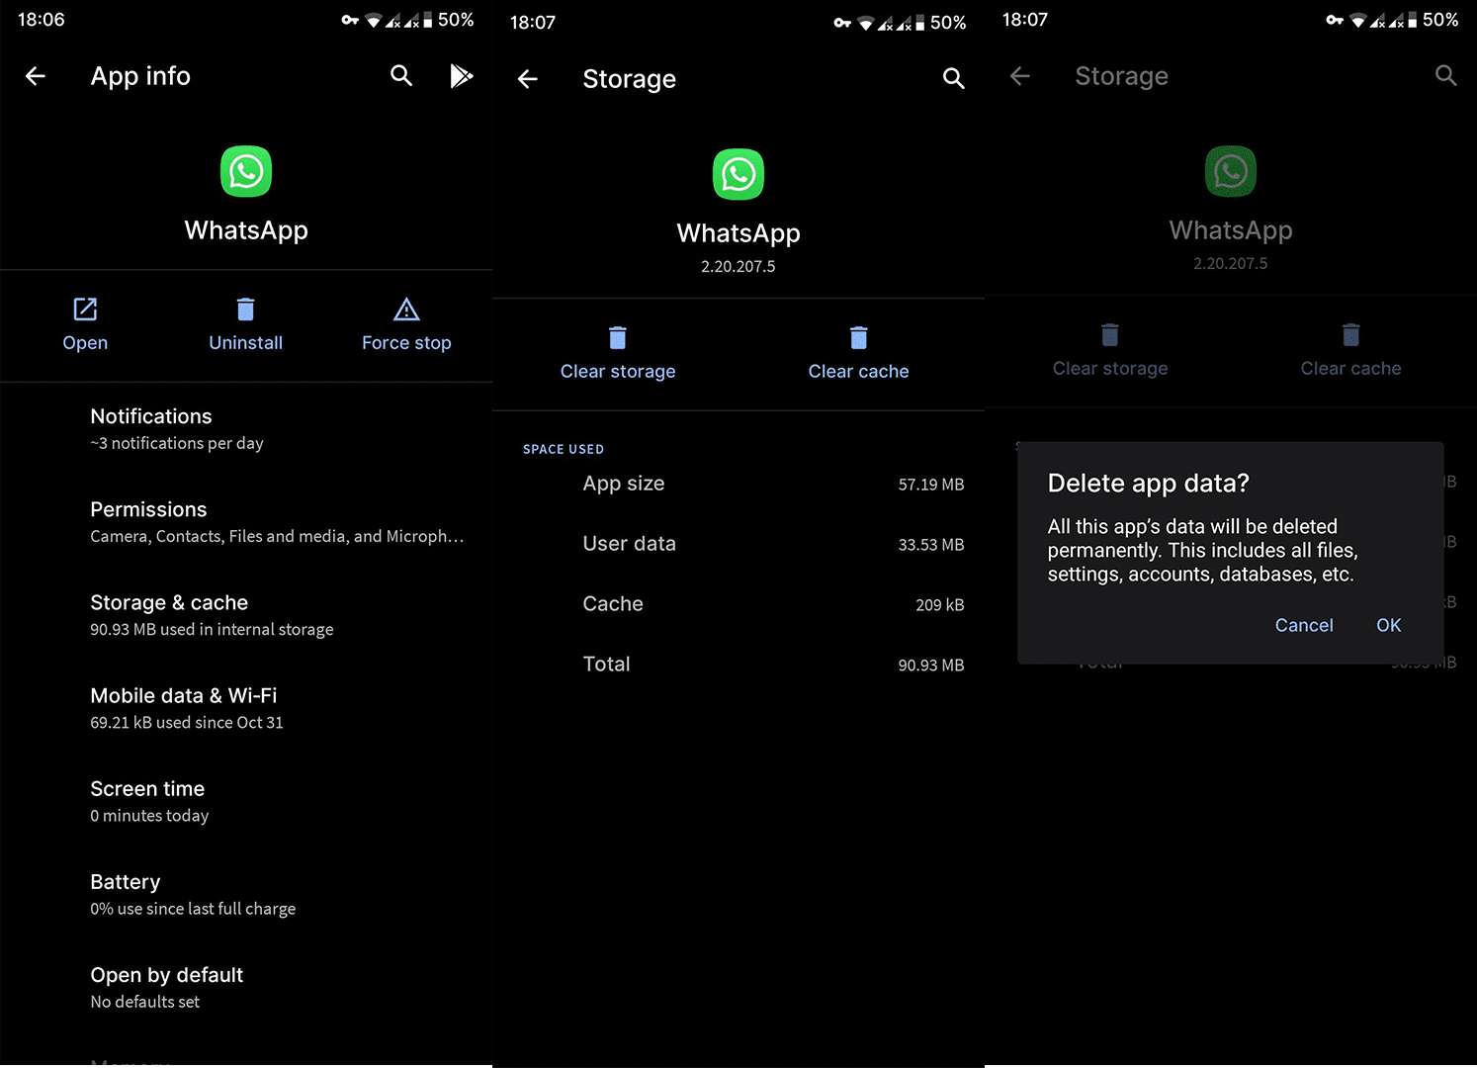
Task: Tap the Open external-link icon
Action: pyautogui.click(x=84, y=308)
